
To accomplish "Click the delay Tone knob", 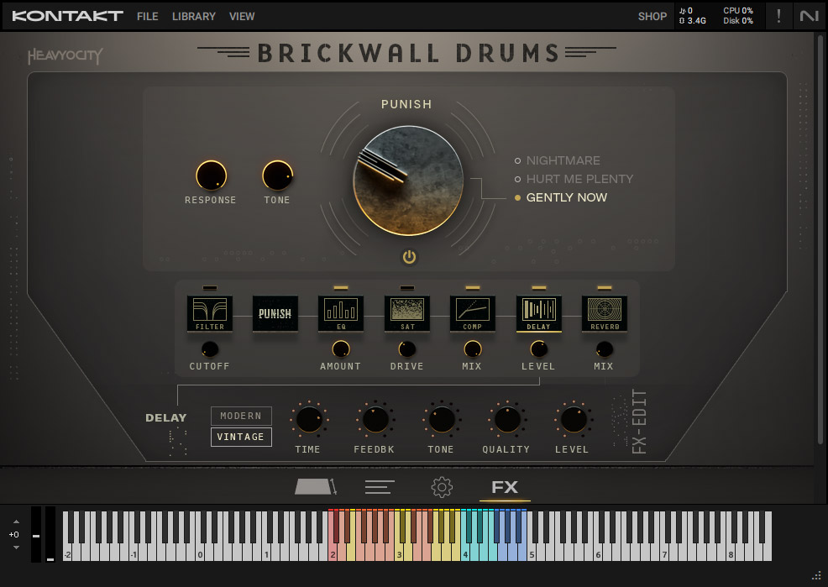I will coord(442,420).
